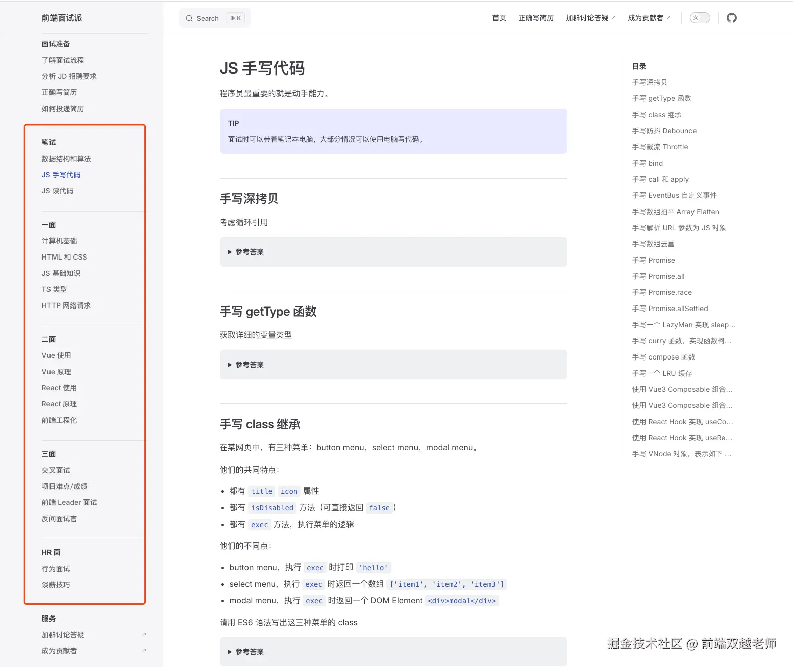Jump to 手写 Promise.race in contents
The image size is (793, 667).
[662, 292]
